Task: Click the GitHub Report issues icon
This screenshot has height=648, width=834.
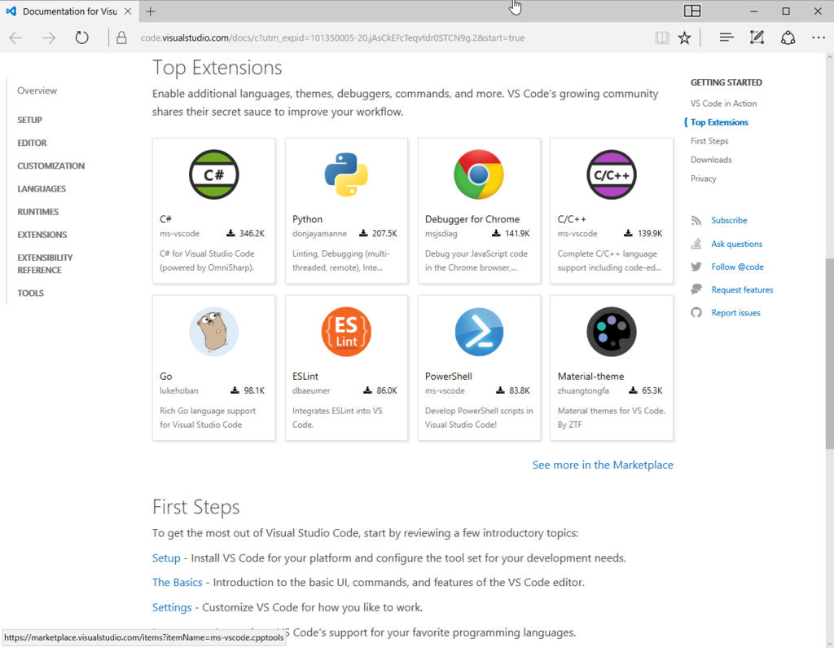Action: (x=696, y=312)
